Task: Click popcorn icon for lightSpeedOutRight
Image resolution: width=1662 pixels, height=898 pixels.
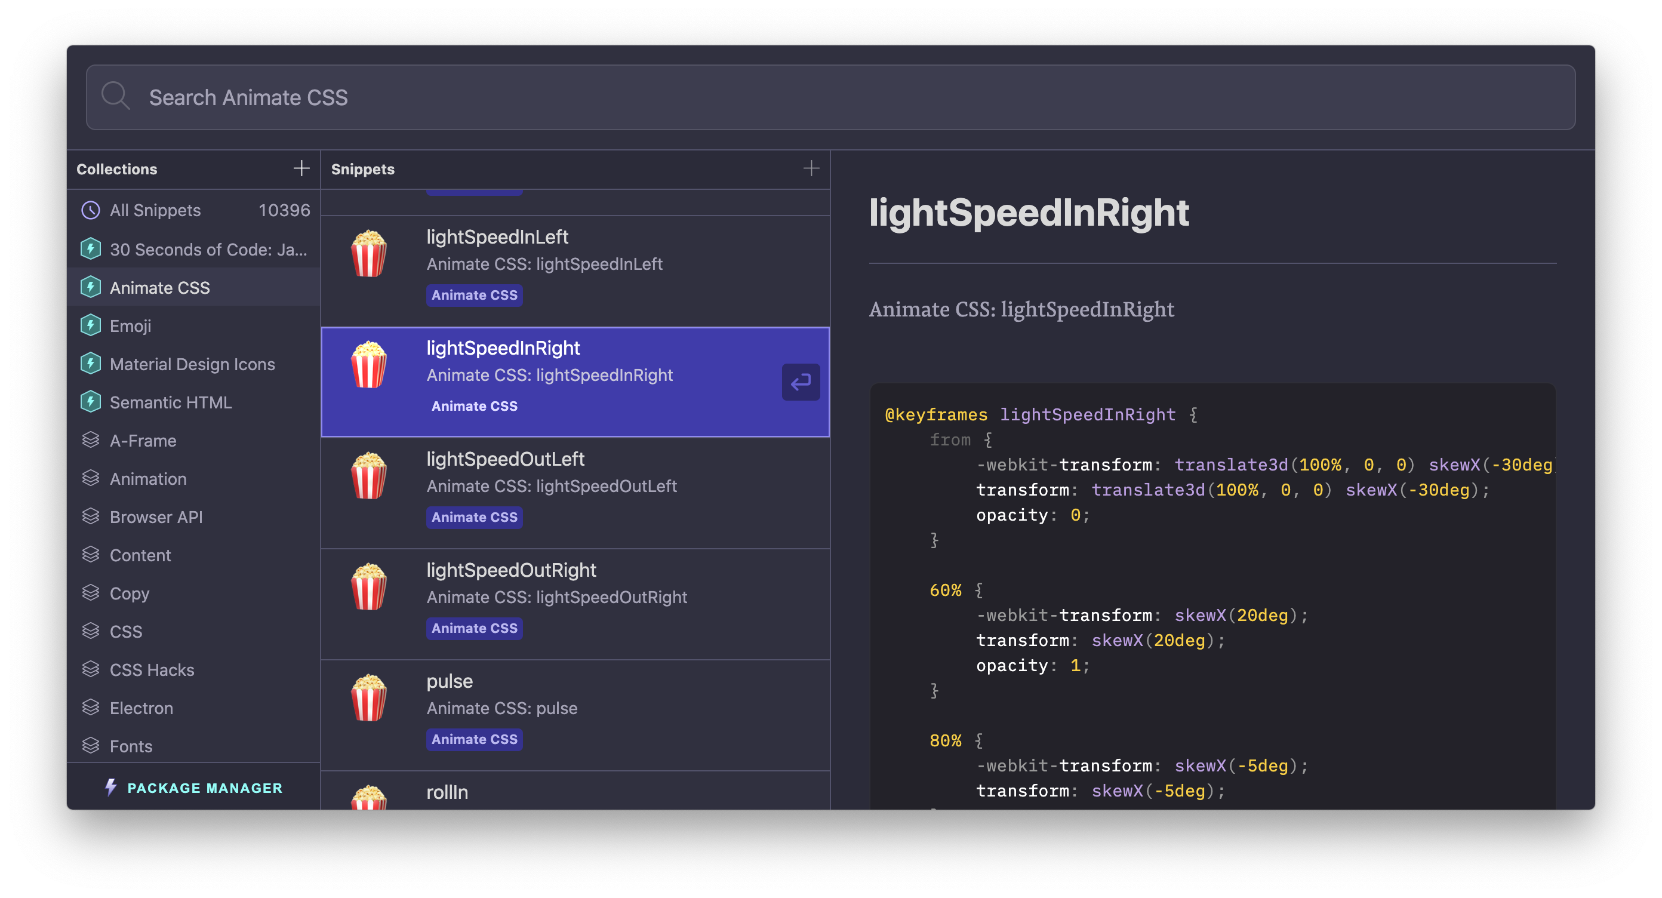Action: click(x=369, y=586)
